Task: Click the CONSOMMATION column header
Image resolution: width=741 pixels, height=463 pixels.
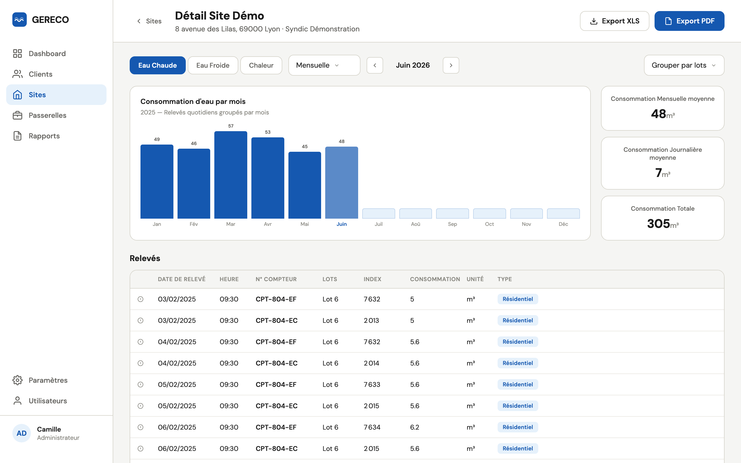Action: click(435, 279)
